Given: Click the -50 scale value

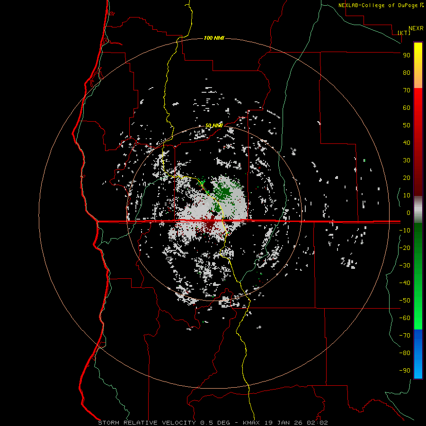Looking at the screenshot, I should click(405, 300).
